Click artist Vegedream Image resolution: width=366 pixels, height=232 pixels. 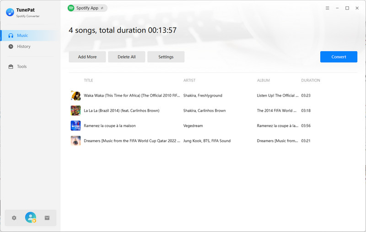[x=193, y=126]
